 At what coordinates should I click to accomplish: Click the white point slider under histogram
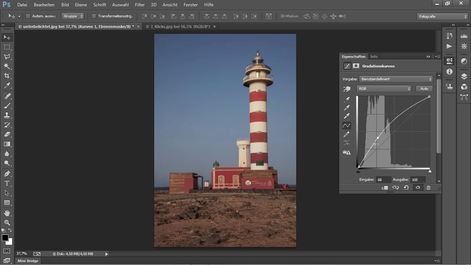point(430,172)
